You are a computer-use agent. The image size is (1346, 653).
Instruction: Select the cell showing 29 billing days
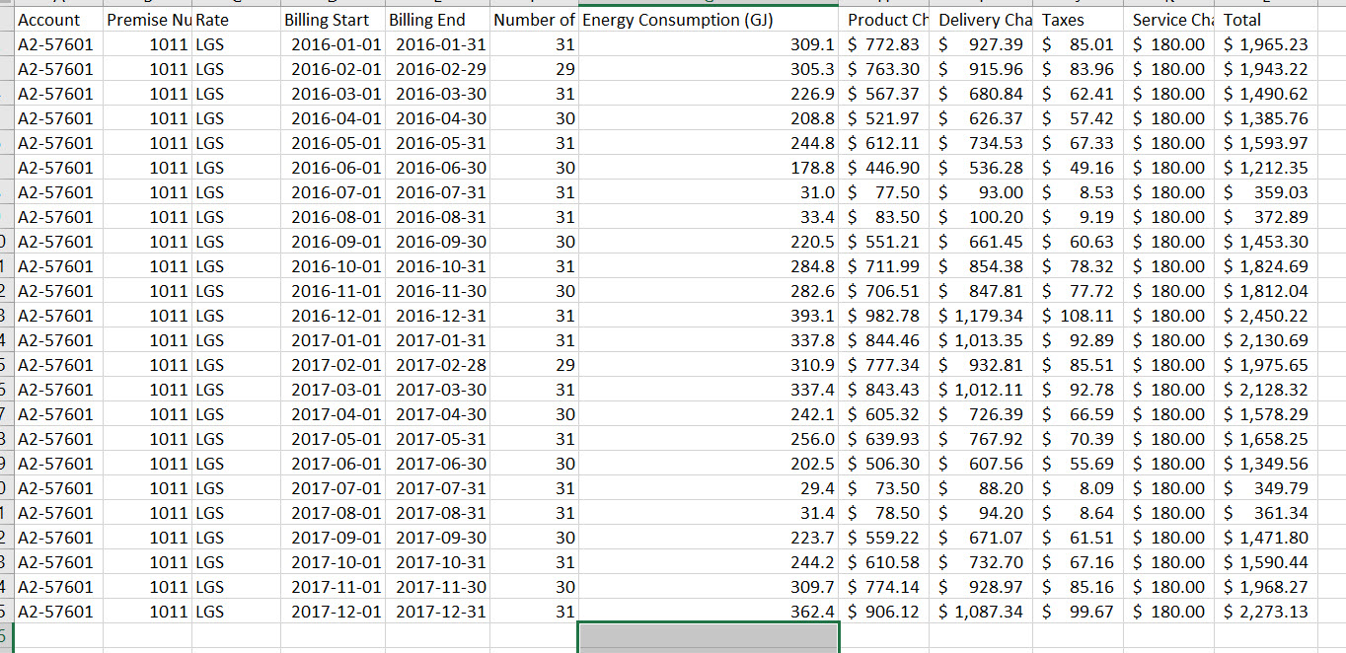pyautogui.click(x=562, y=69)
